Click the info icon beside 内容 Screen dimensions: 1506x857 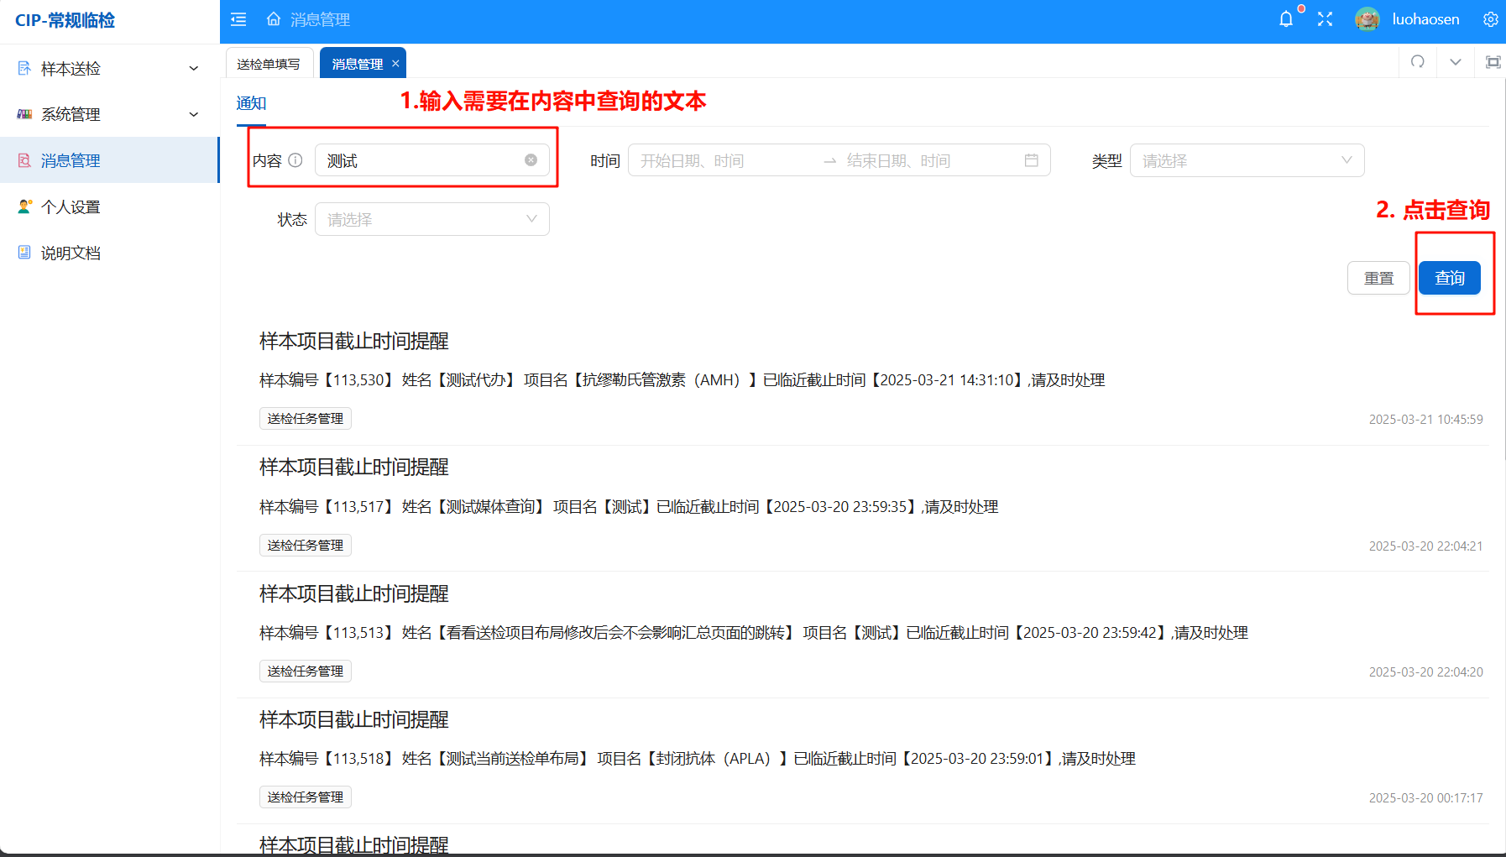(x=295, y=160)
